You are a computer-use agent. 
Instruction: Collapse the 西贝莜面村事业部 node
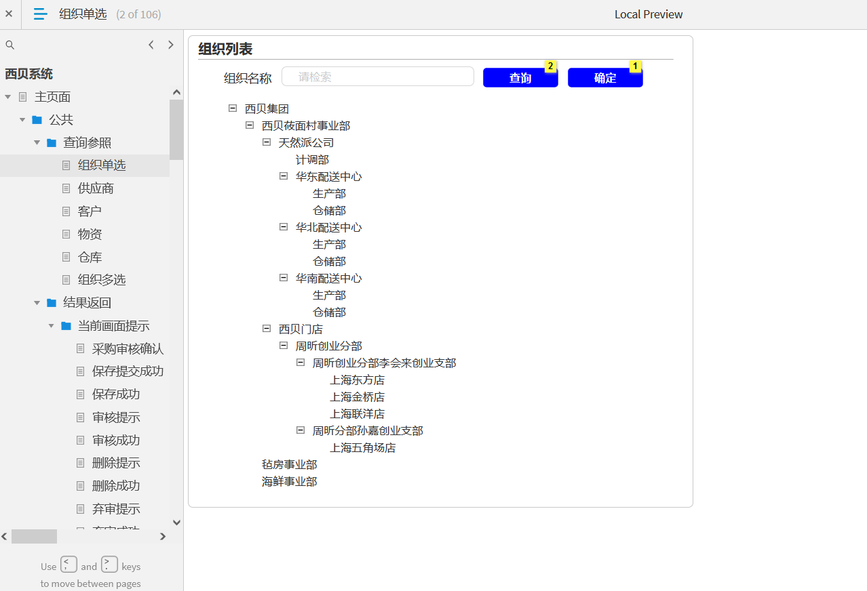(250, 125)
